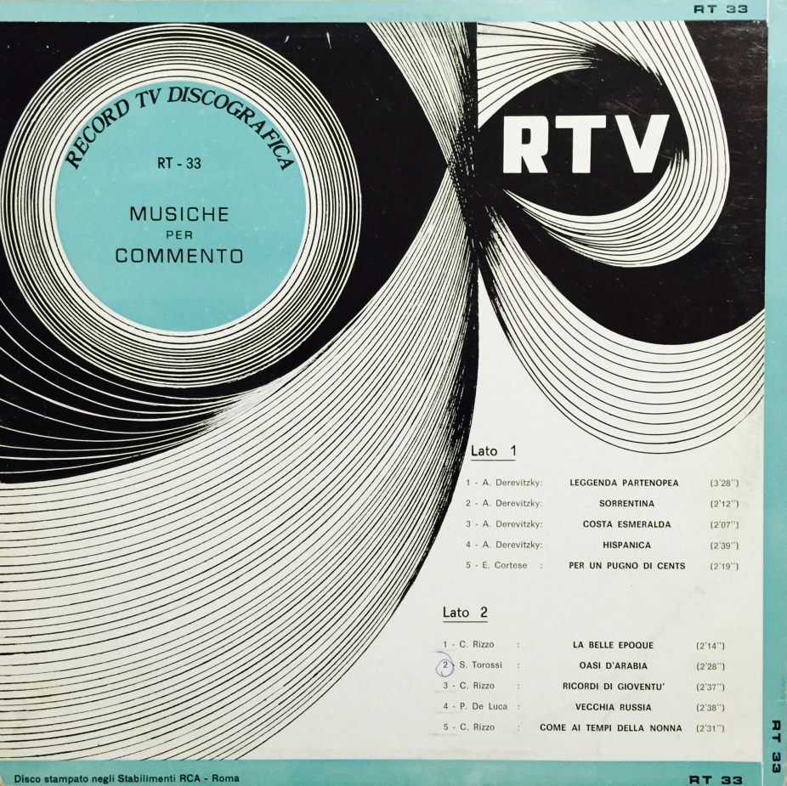The image size is (787, 786).
Task: Click the large RTV logo lettering
Action: 586,144
